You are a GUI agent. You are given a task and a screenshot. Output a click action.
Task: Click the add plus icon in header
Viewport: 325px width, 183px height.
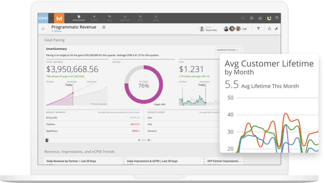pos(252,18)
